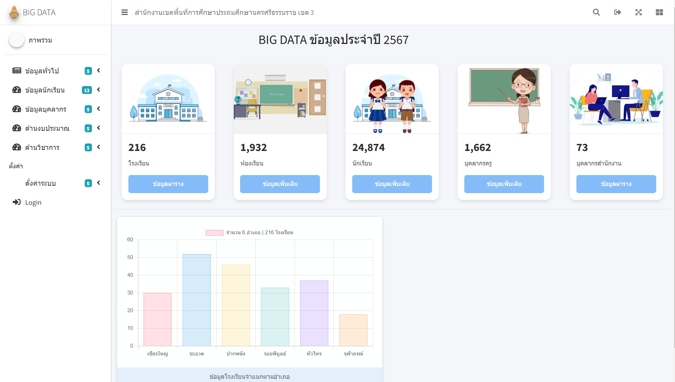Click the sign-out arrow icon in header

click(618, 12)
